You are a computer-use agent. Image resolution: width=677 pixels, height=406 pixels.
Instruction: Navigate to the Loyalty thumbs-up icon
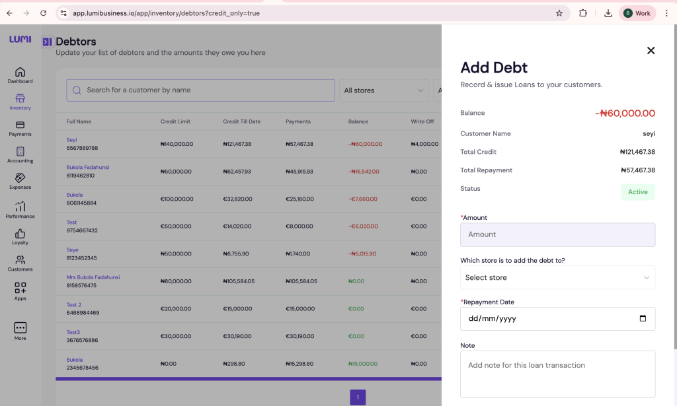pos(20,234)
